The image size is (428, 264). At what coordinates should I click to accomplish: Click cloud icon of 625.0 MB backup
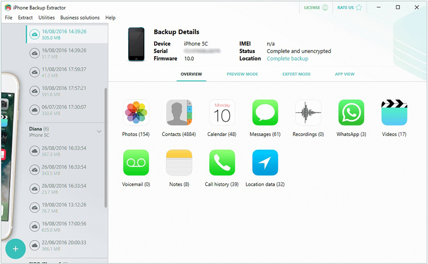tap(35, 226)
